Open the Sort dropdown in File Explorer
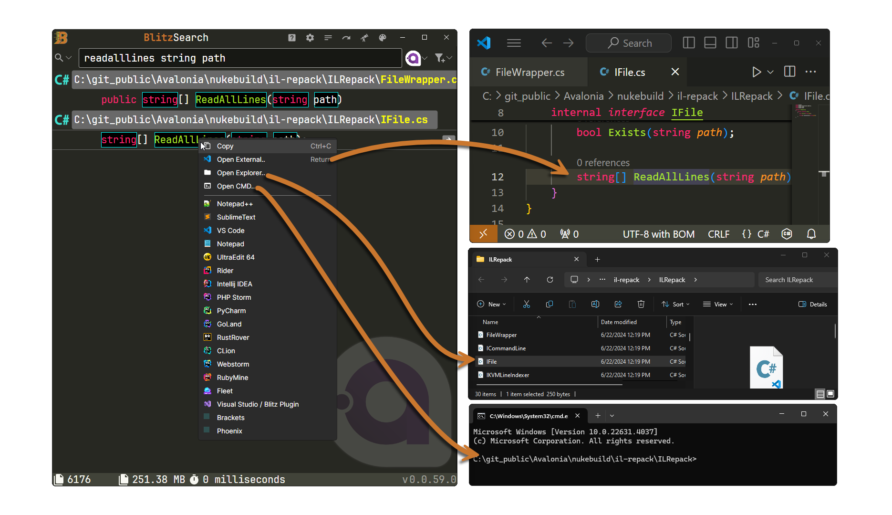Image resolution: width=892 pixels, height=515 pixels. 675,305
